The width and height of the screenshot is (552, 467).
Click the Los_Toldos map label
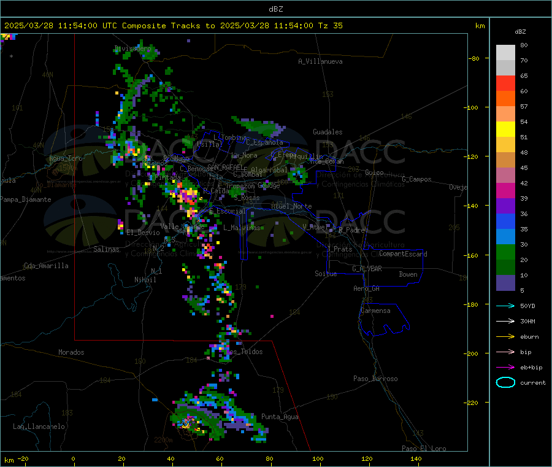pyautogui.click(x=244, y=352)
